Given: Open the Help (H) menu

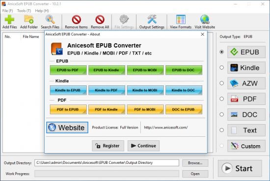Looking at the screenshot, I should 42,11.
